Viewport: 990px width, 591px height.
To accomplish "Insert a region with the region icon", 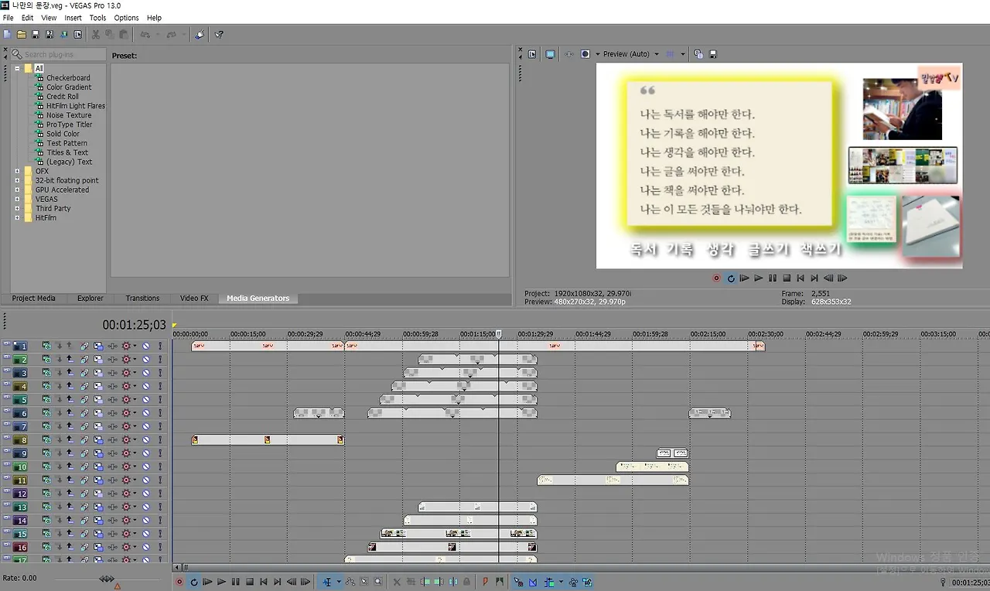I will pyautogui.click(x=499, y=582).
